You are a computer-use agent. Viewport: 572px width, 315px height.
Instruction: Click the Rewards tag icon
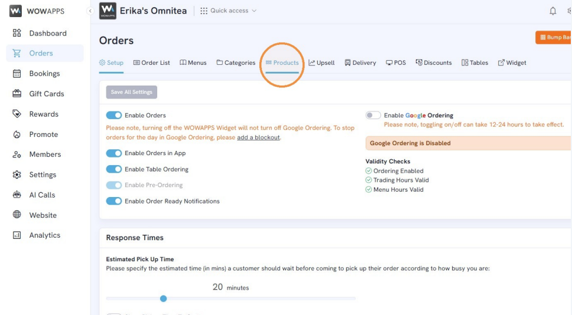[x=17, y=114]
